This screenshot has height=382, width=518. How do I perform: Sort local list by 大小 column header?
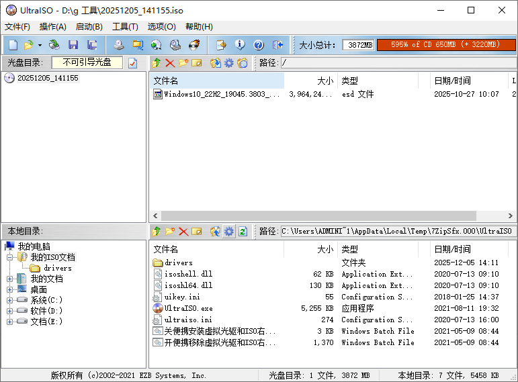point(311,249)
